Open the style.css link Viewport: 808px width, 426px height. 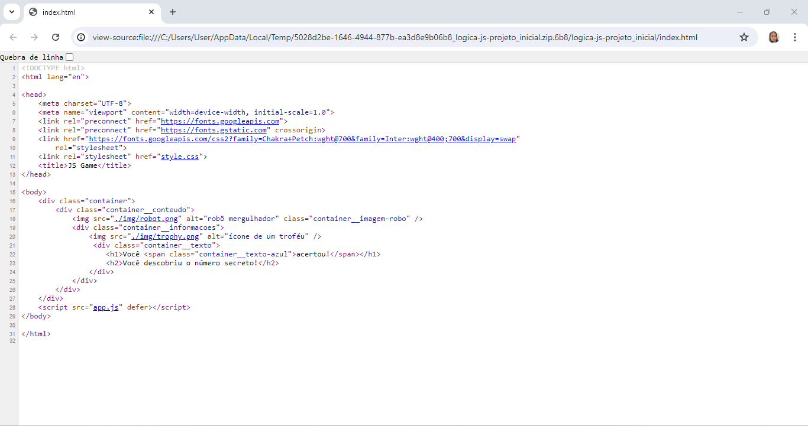[x=180, y=157]
